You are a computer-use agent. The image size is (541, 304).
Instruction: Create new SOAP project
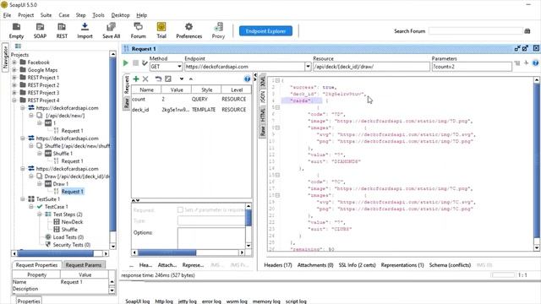[40, 30]
